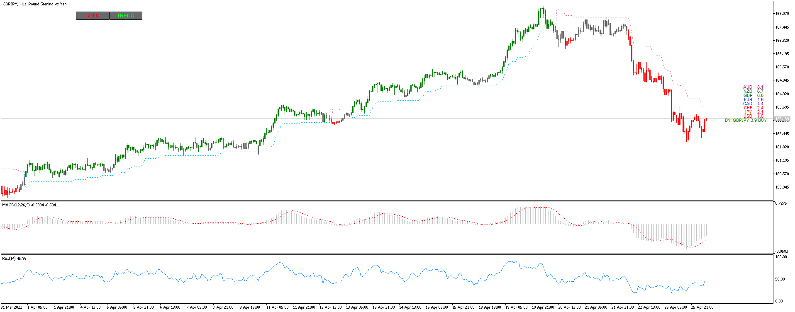Screen dimensions: 795x312
Task: Select the CHF 2.4 strength row
Action: [753, 108]
